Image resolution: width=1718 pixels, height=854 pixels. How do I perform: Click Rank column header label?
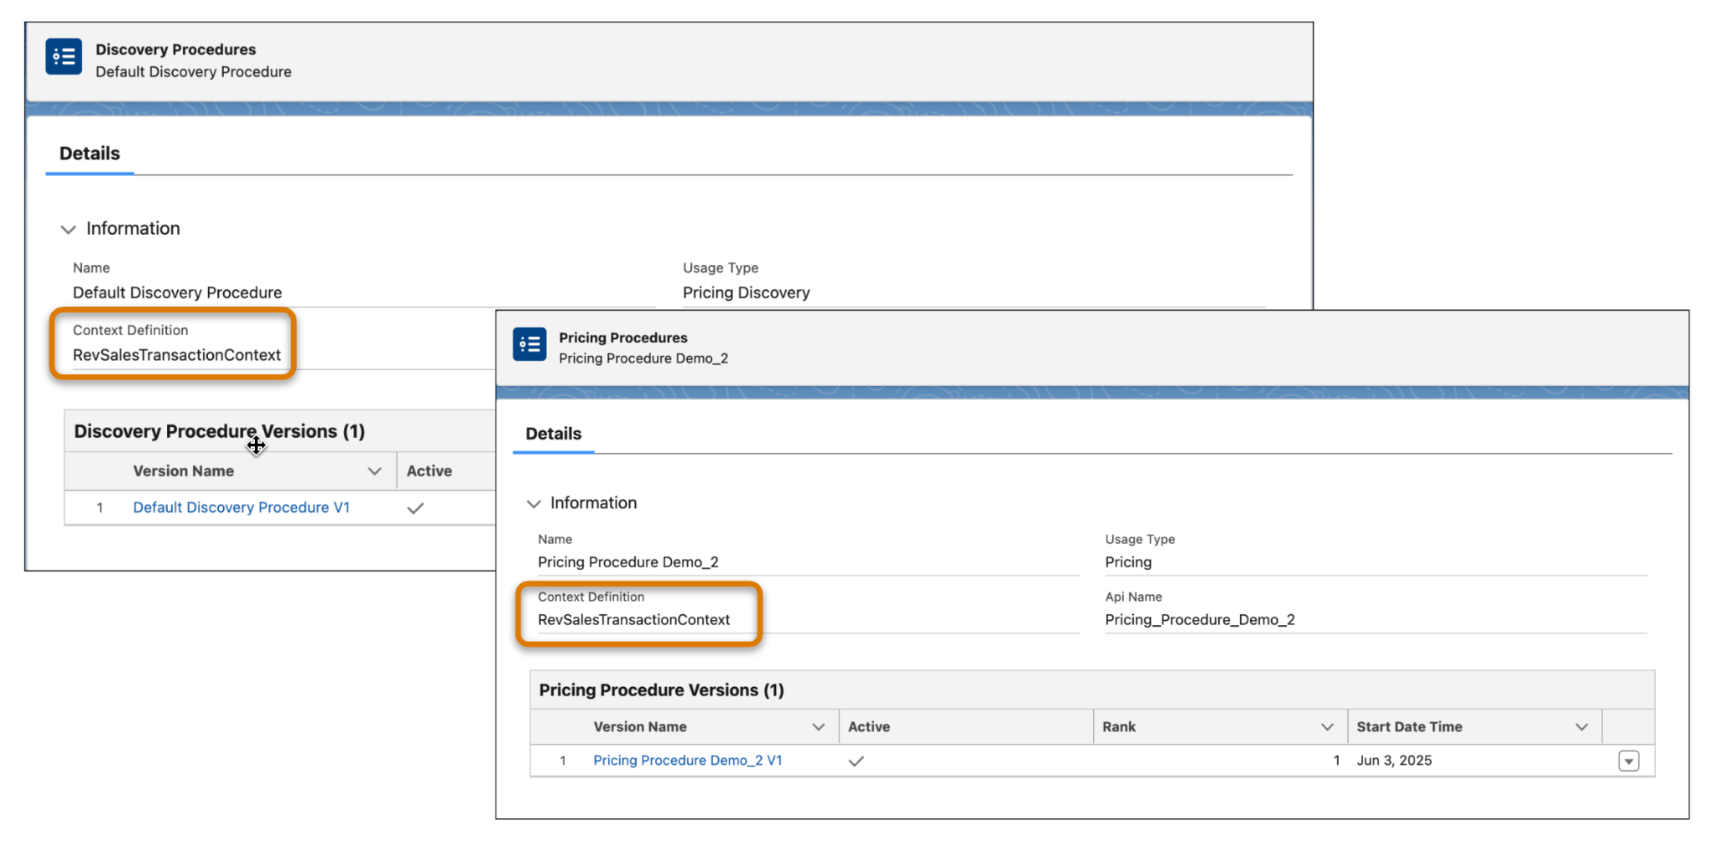point(1119,726)
